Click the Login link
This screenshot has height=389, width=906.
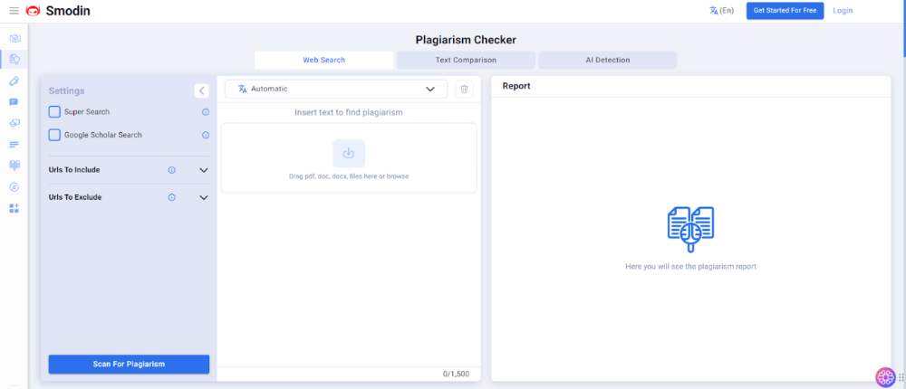coord(843,11)
